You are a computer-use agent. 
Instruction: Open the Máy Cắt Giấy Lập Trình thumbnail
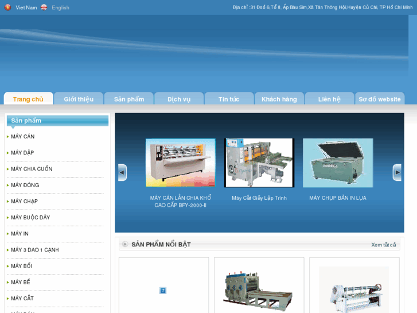(259, 163)
